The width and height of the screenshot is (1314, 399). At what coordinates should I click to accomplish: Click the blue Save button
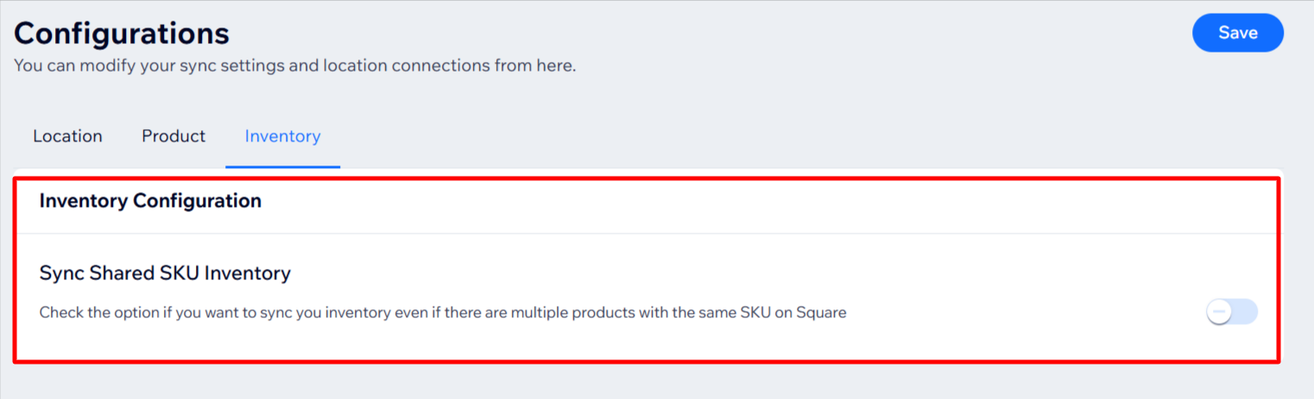point(1237,33)
